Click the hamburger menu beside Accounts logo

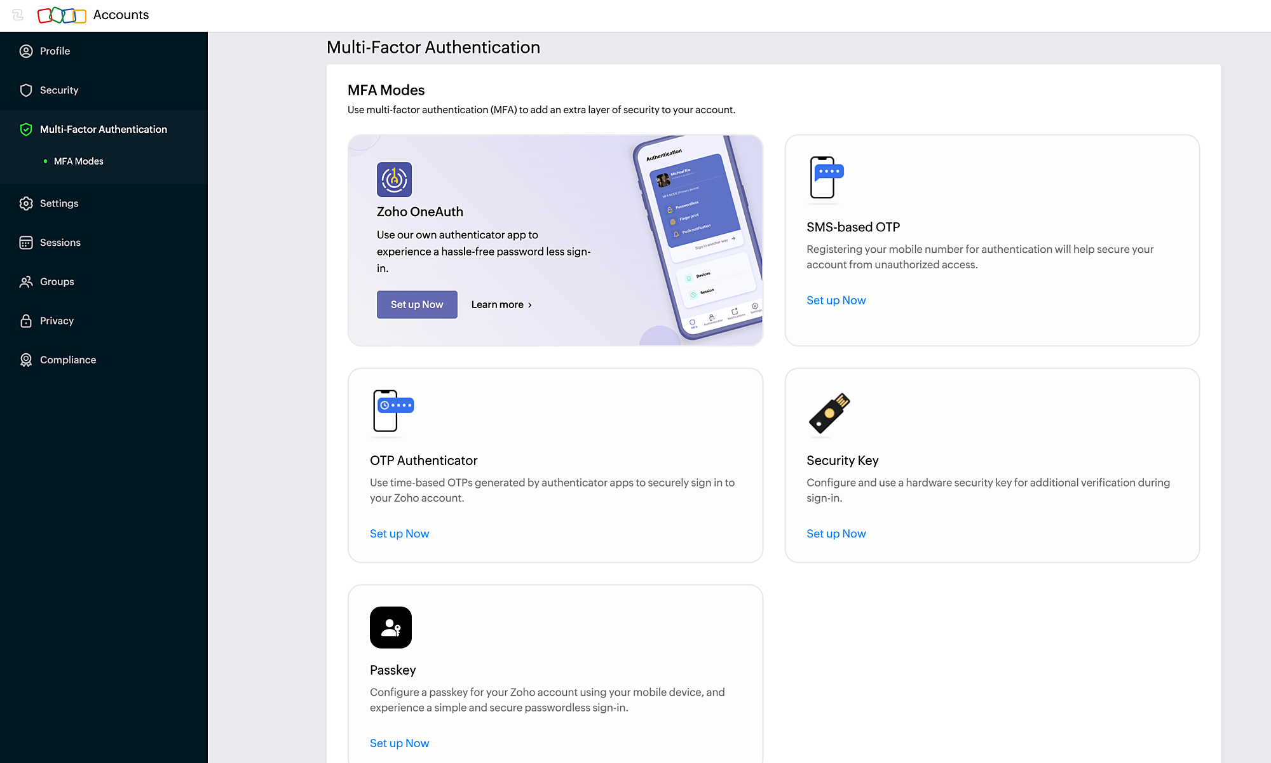pyautogui.click(x=18, y=15)
